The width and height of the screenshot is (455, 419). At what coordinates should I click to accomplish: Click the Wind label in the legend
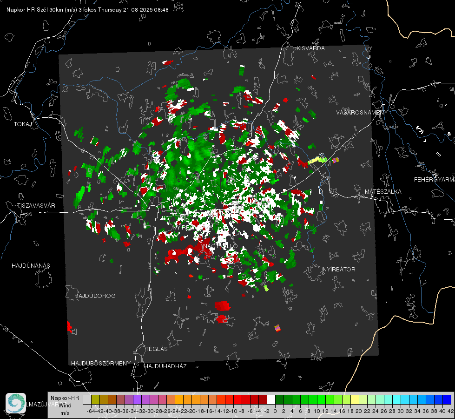click(x=65, y=405)
